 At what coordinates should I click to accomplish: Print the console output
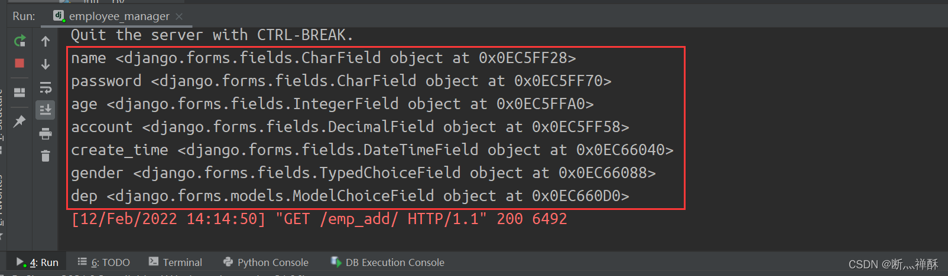[x=46, y=133]
